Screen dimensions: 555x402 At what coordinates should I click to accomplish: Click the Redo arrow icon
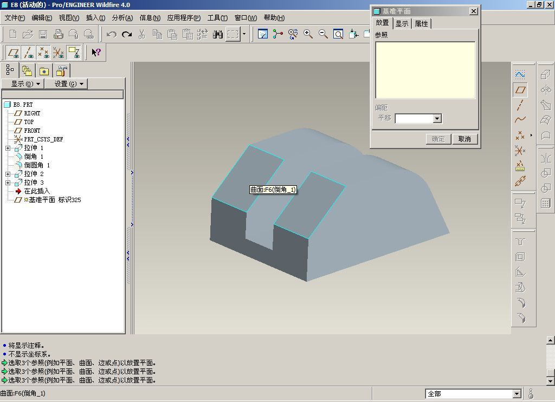click(x=127, y=34)
